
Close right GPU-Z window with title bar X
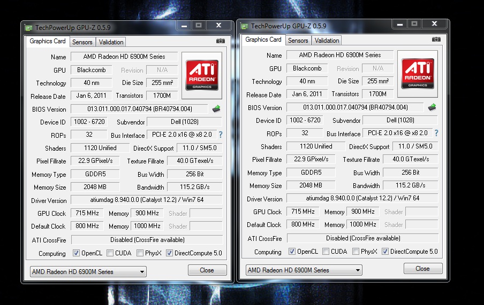pyautogui.click(x=434, y=24)
